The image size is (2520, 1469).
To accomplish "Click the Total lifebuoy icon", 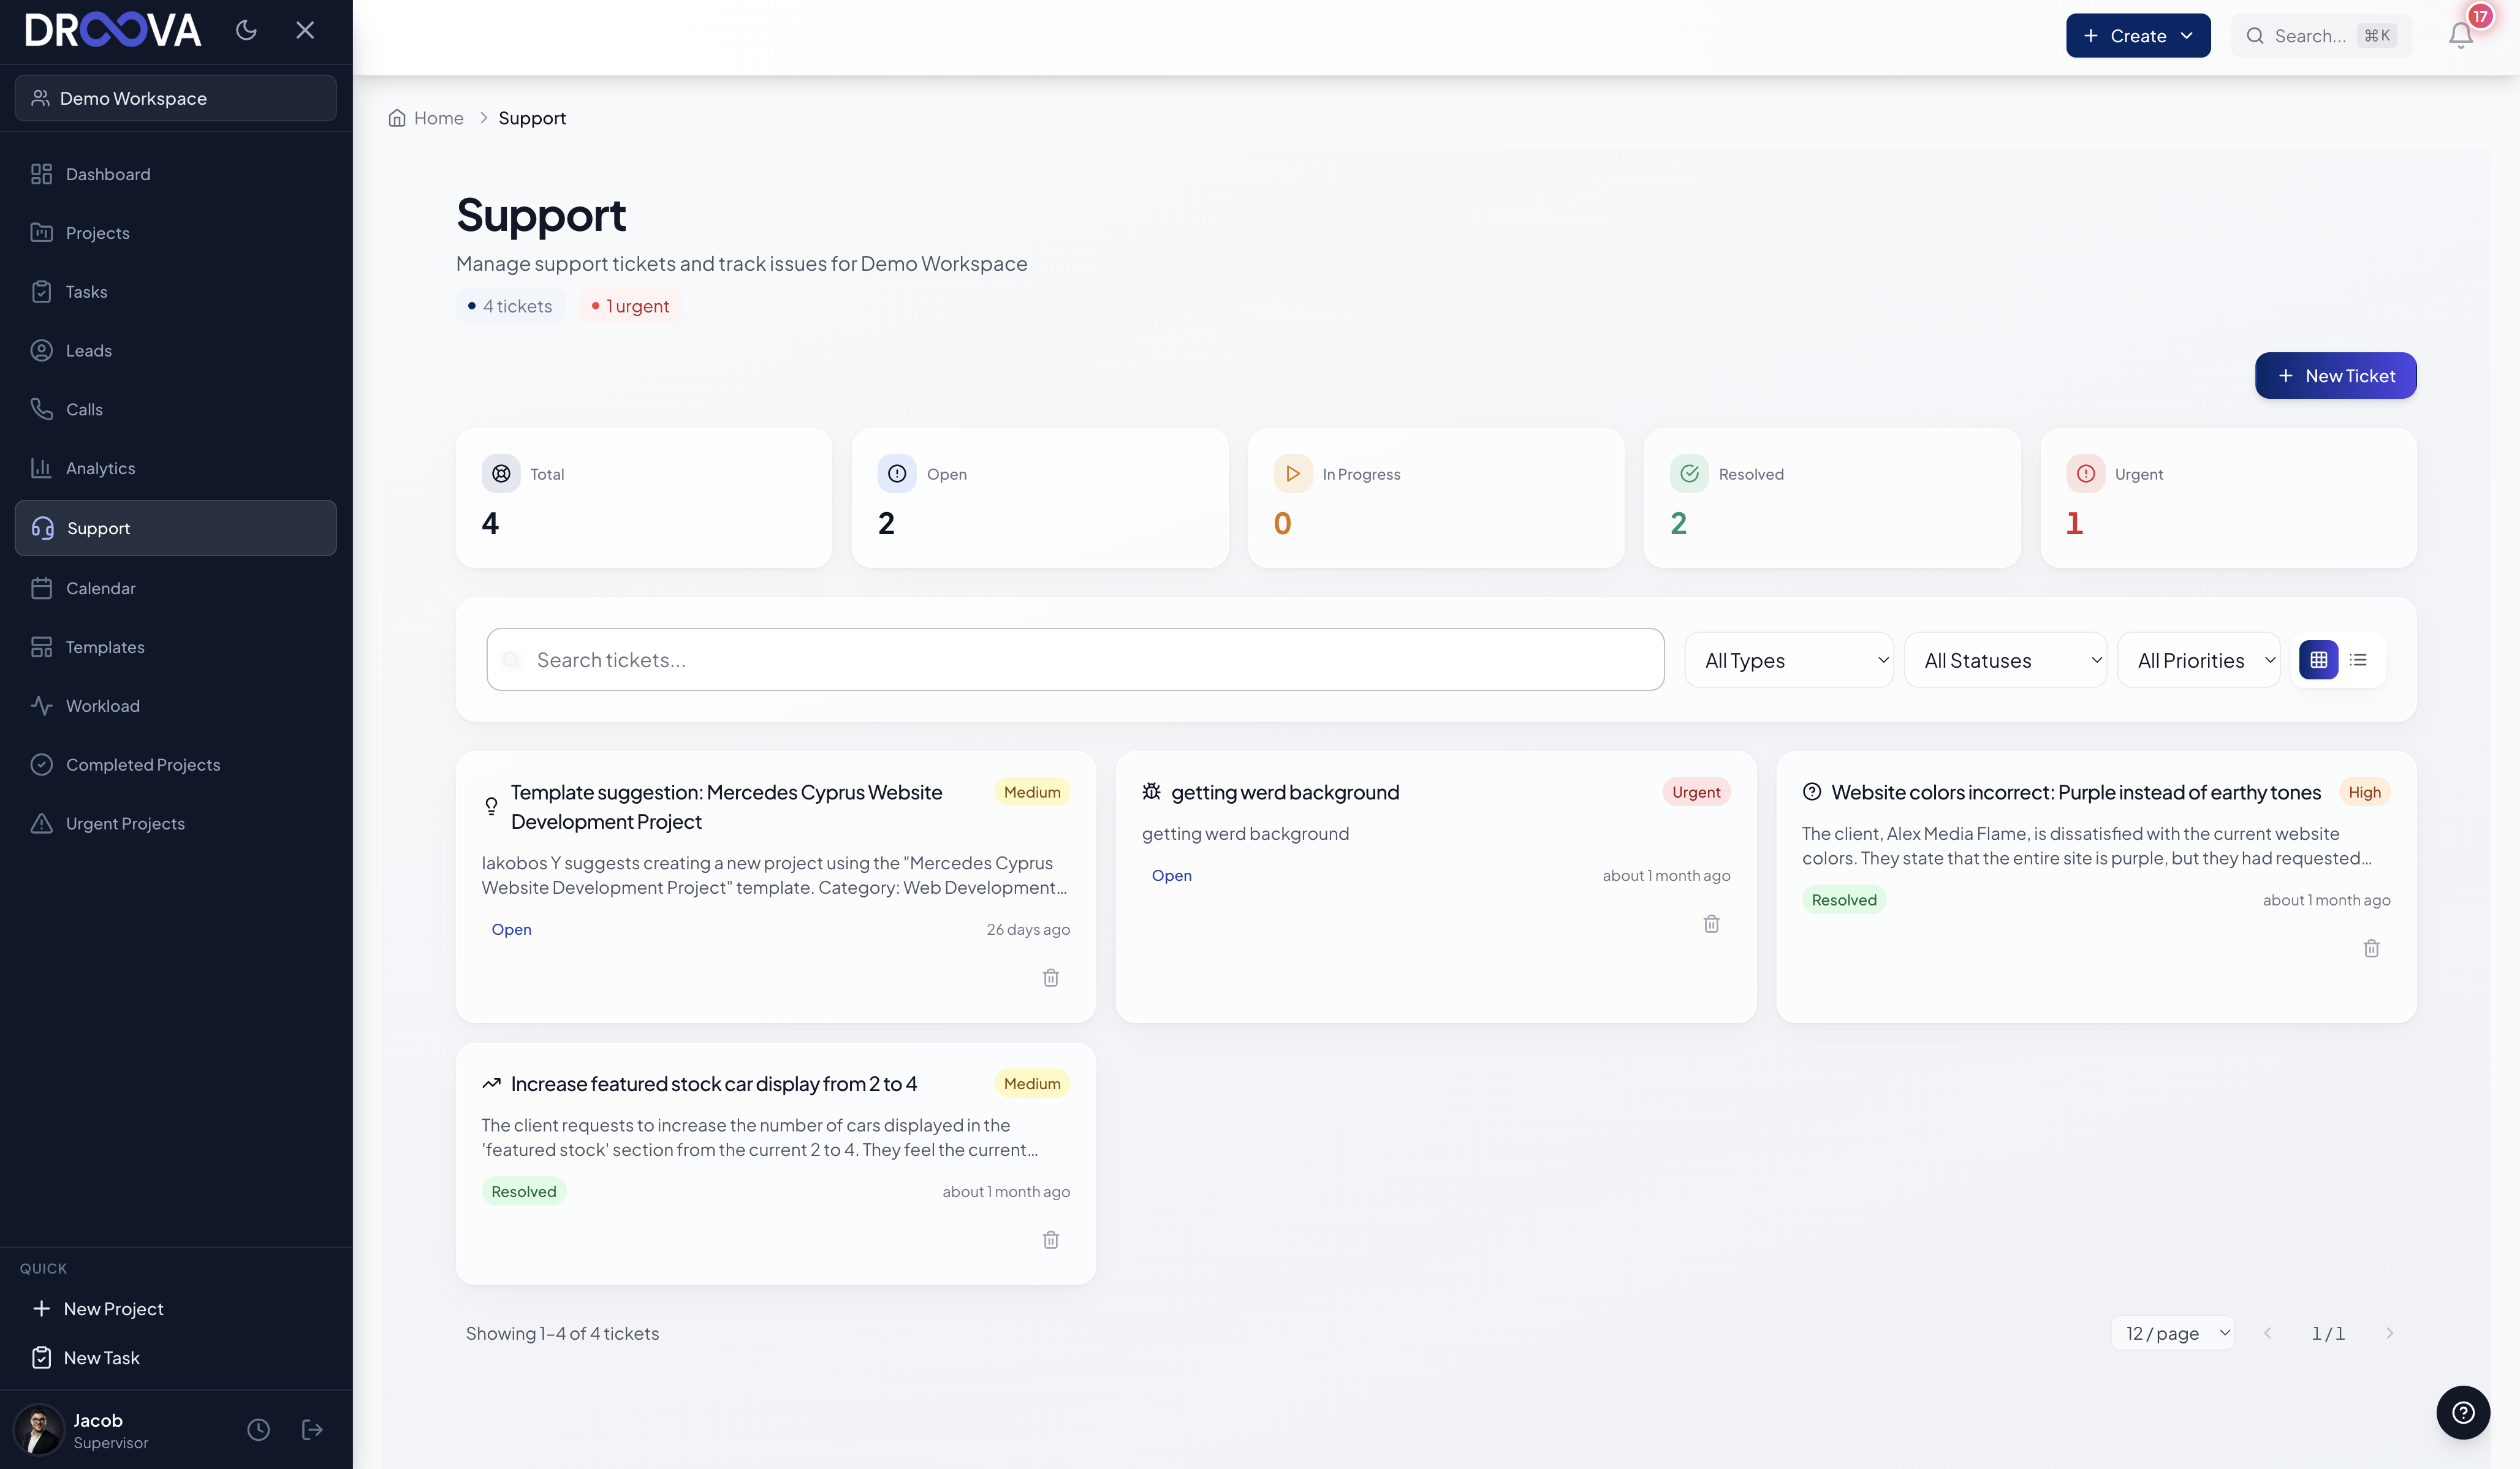I will pyautogui.click(x=501, y=474).
